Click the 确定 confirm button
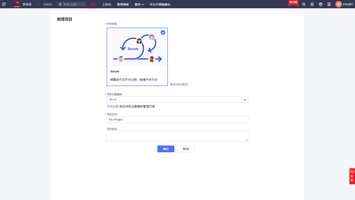355x200 pixels. [x=166, y=149]
